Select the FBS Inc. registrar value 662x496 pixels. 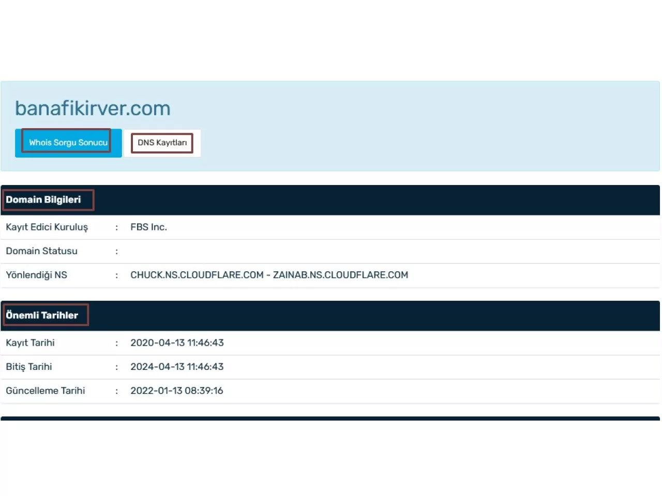(x=148, y=227)
